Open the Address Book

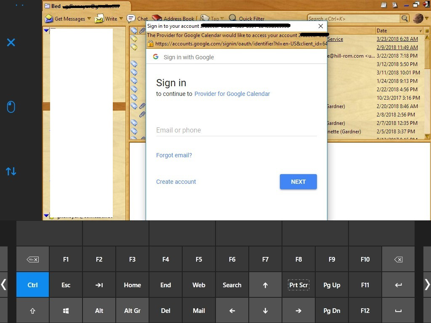tap(173, 19)
